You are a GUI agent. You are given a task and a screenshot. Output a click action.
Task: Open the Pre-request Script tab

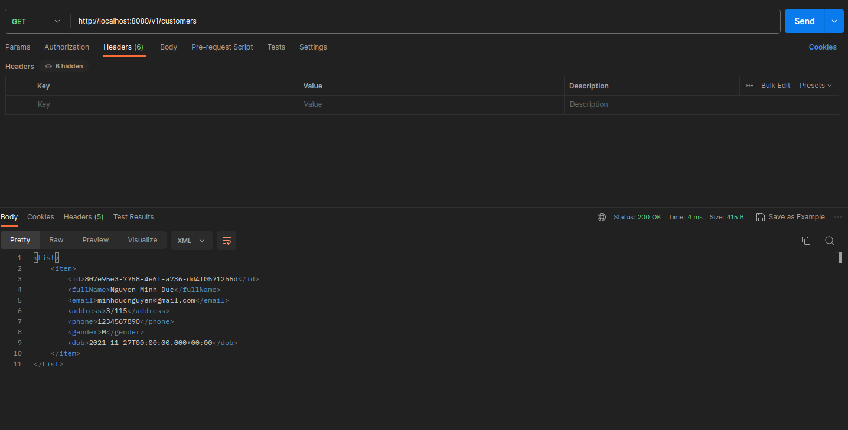coord(222,47)
